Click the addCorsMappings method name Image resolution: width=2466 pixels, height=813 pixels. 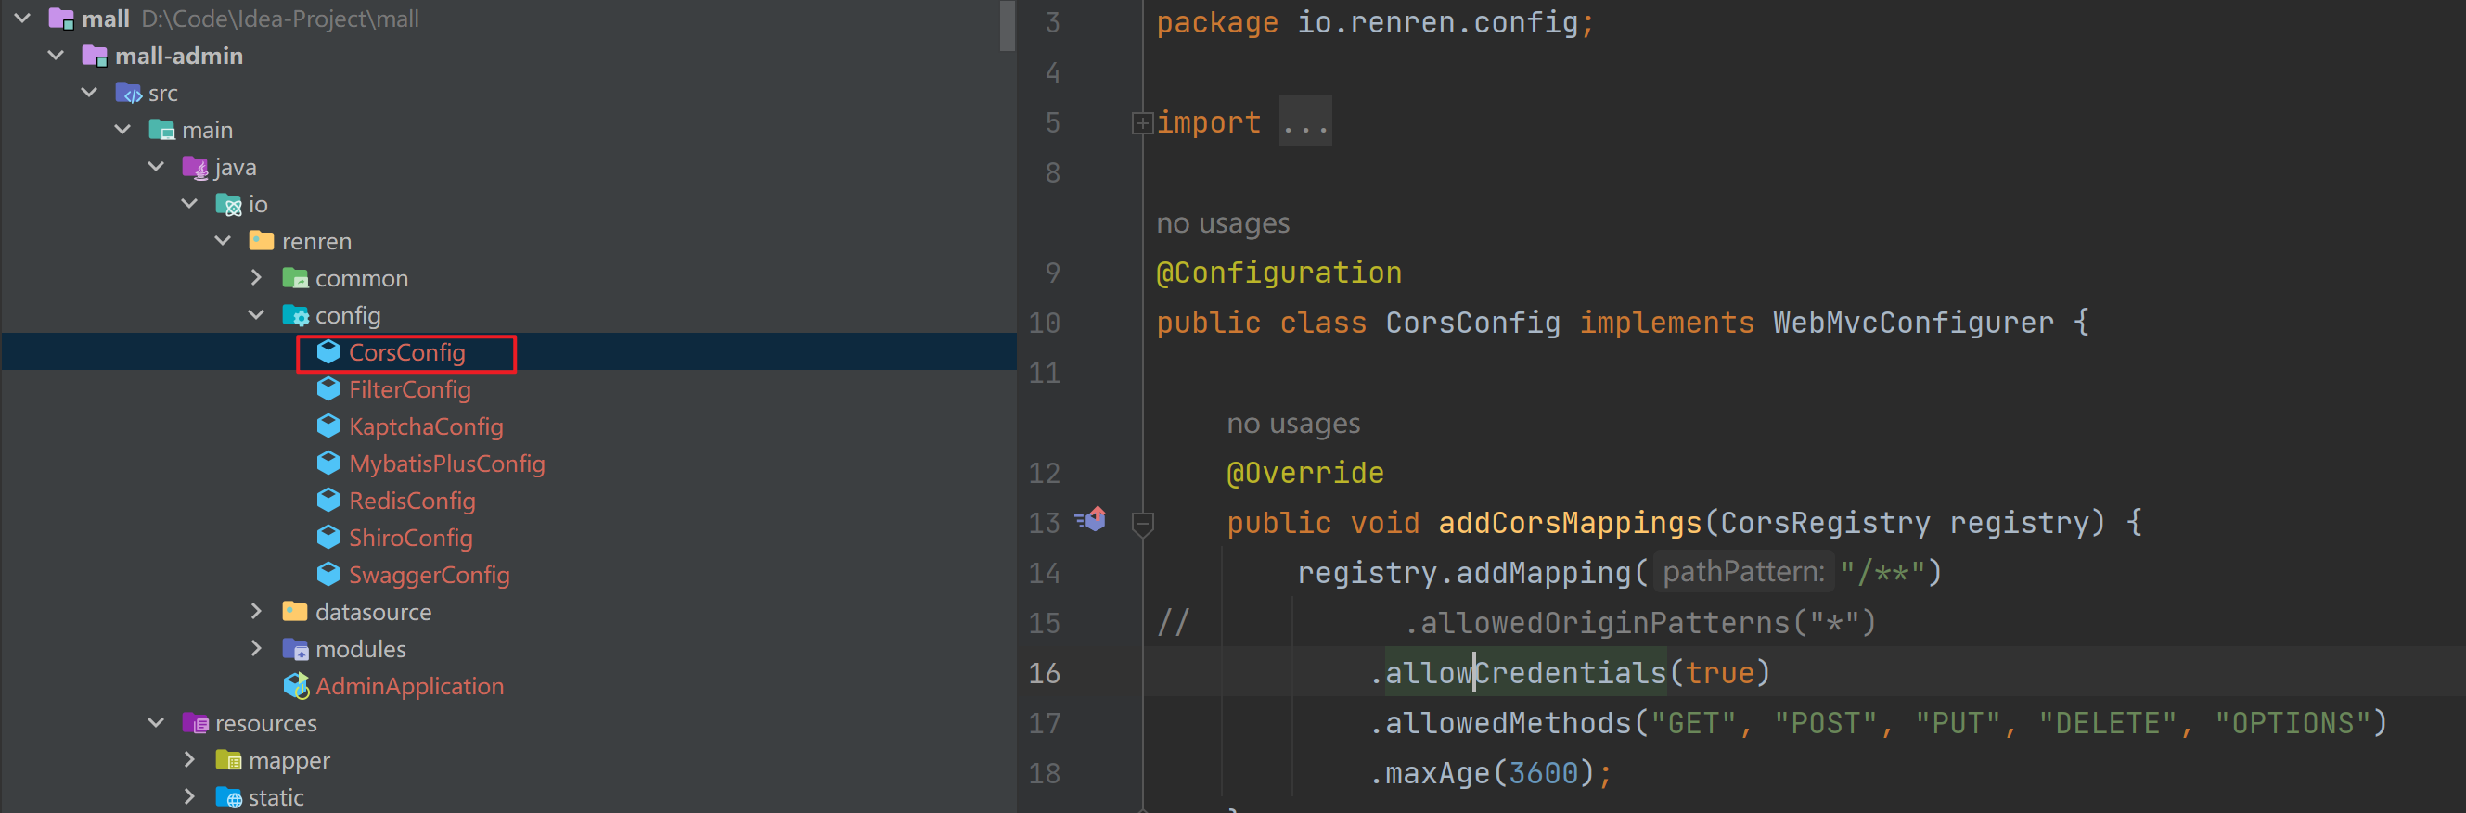[1570, 522]
